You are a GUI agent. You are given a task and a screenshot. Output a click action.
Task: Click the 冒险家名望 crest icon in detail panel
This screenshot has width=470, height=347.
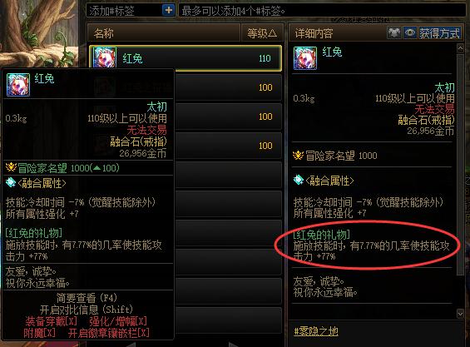(x=298, y=156)
